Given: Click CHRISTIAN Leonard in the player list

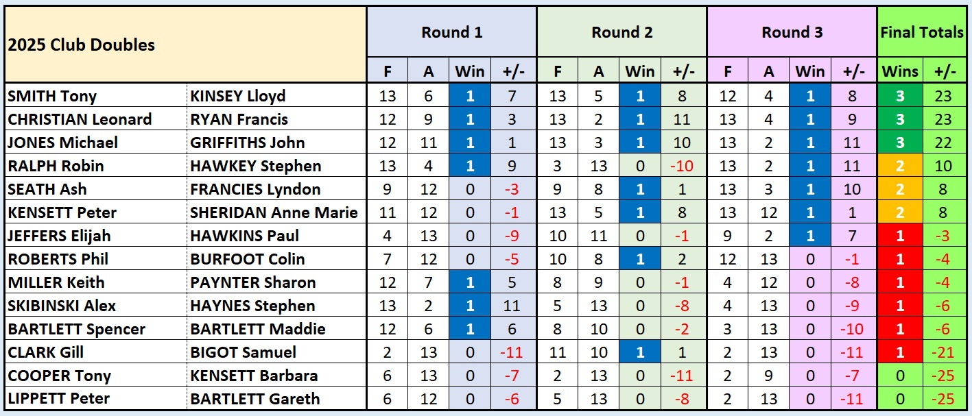Looking at the screenshot, I should pos(80,119).
